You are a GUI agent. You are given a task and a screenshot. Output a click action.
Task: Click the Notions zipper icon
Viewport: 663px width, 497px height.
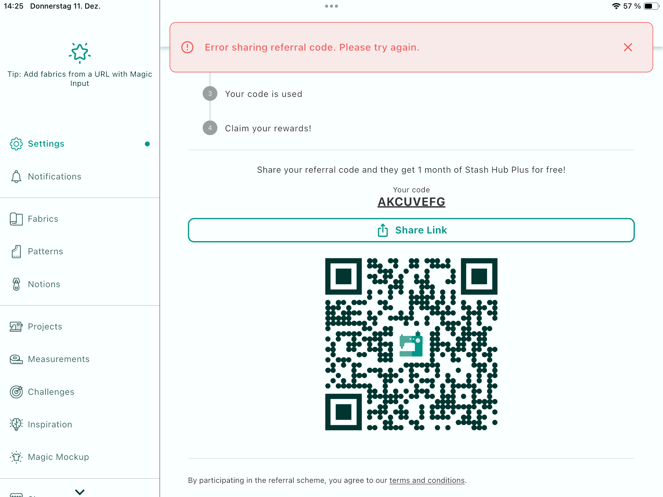pyautogui.click(x=16, y=284)
